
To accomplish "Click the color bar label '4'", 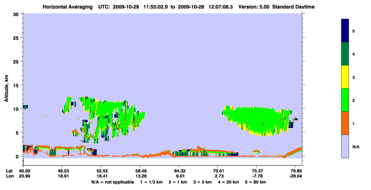I will point(354,54).
